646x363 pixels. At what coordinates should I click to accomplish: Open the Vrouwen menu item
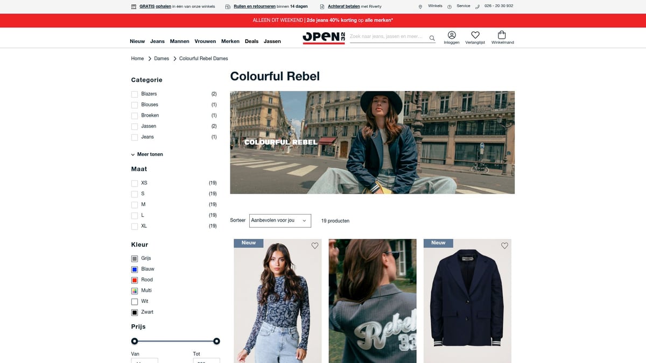[x=205, y=41]
